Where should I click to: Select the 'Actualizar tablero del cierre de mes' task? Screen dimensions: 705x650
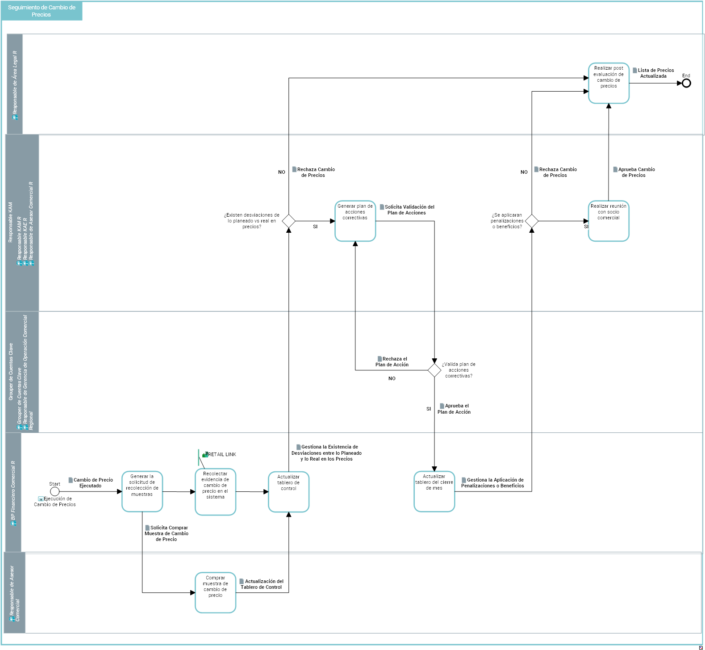[x=434, y=491]
